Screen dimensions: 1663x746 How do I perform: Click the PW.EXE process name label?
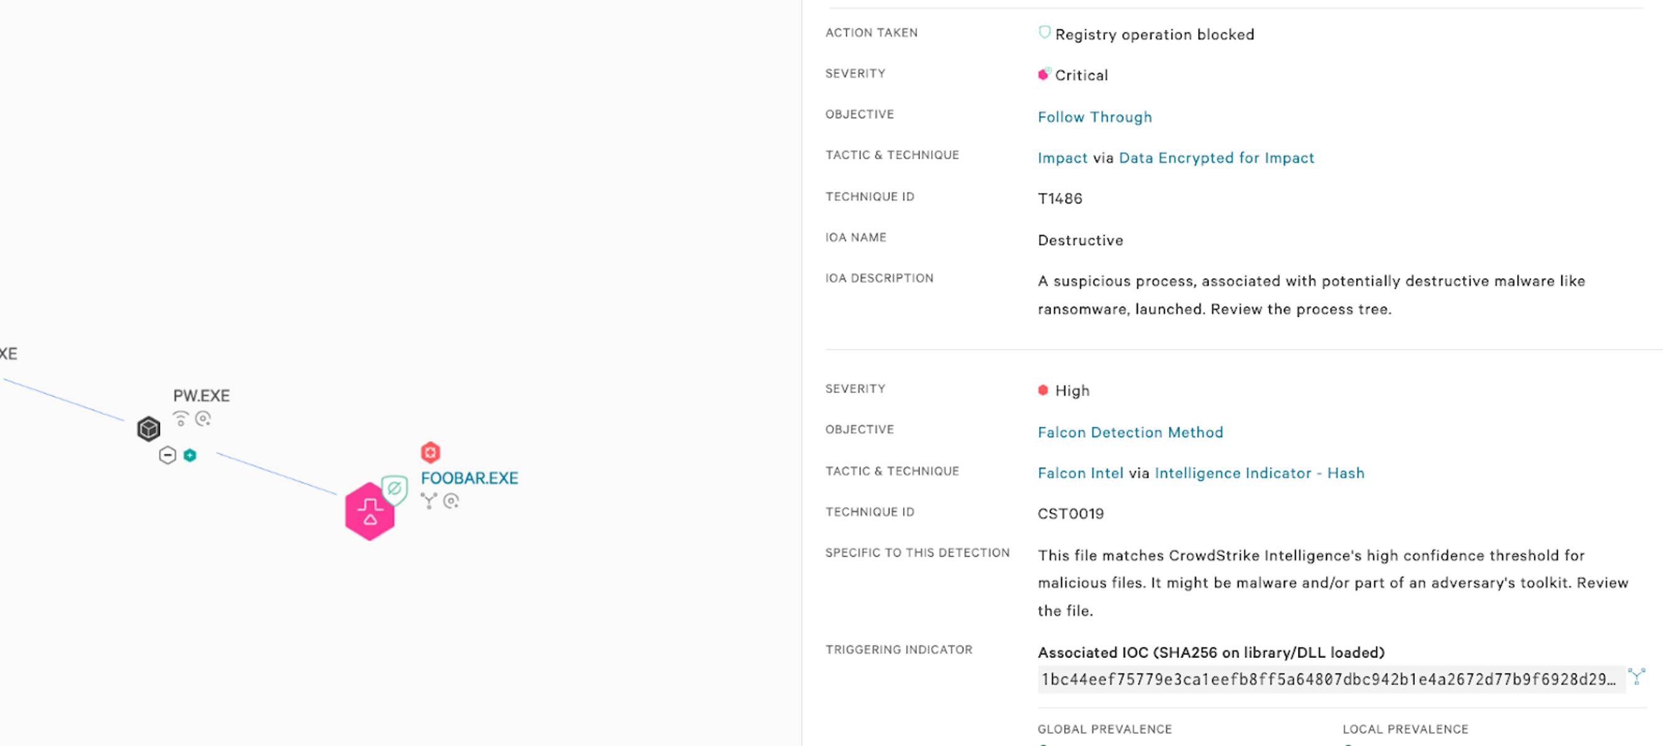click(201, 395)
